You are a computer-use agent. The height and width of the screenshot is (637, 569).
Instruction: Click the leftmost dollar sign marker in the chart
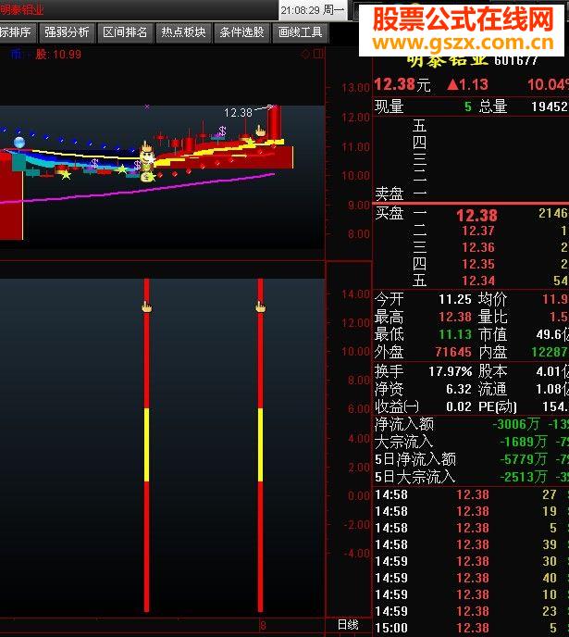(x=94, y=163)
